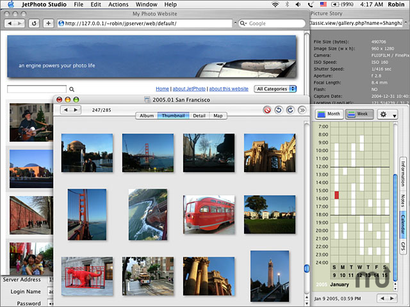The image size is (410, 307).
Task: Open the Information side tab
Action: point(403,173)
